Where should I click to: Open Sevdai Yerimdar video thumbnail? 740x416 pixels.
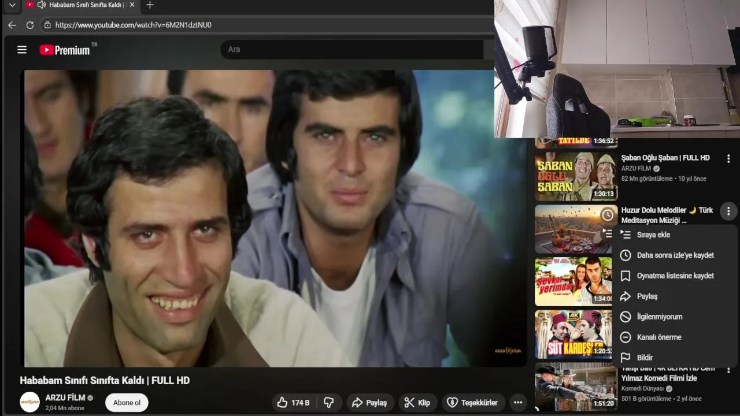click(x=573, y=281)
